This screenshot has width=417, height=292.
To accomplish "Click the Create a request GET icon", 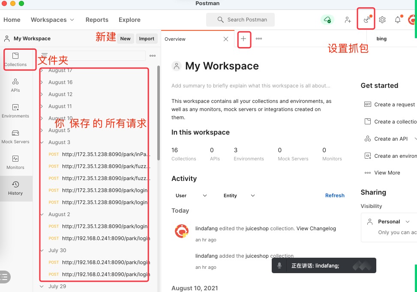I will [x=368, y=104].
